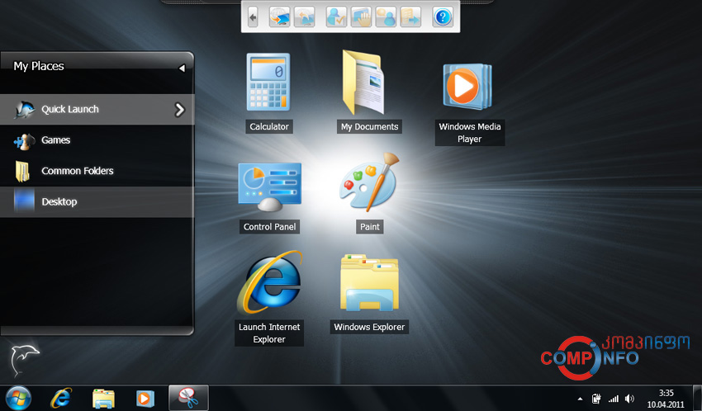Click the user with checkmark toolbar icon
Viewport: 702px width, 411px height.
(x=336, y=17)
